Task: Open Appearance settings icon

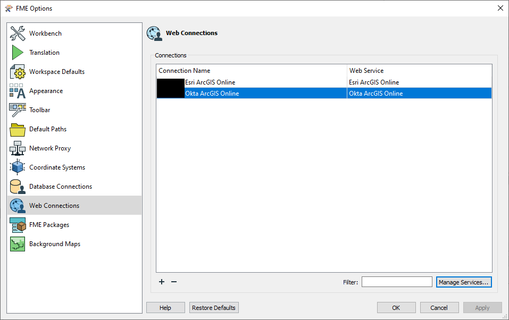Action: pos(18,91)
